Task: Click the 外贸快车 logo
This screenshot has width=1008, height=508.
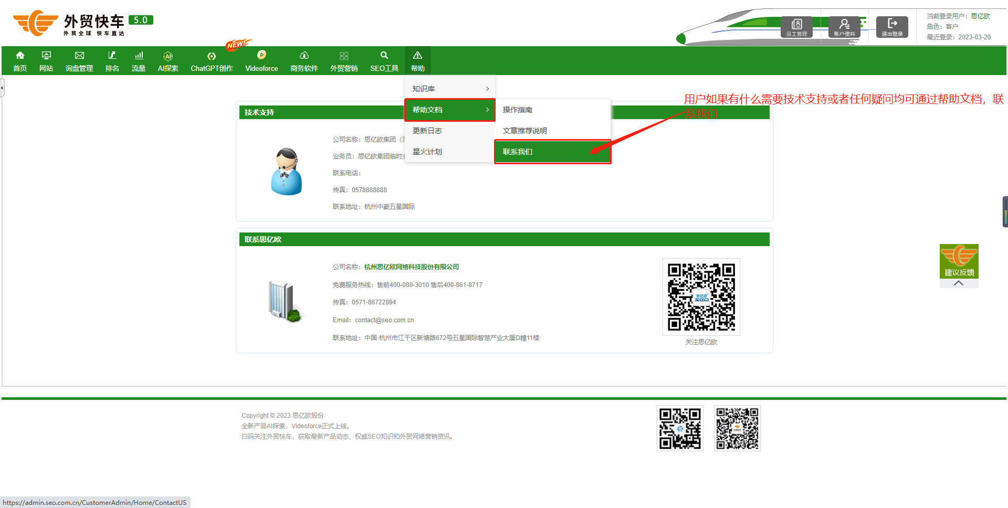Action: click(68, 23)
